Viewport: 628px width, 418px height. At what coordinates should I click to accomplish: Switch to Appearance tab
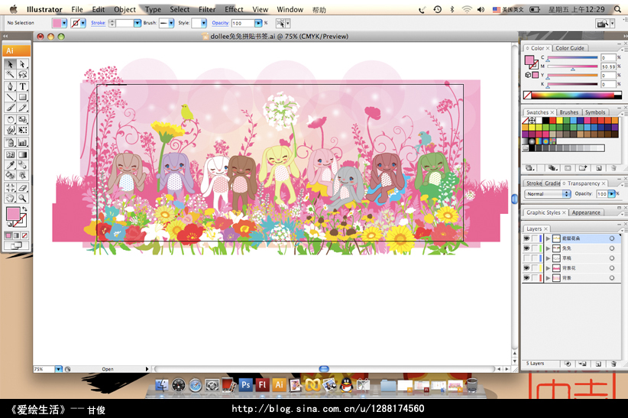586,212
